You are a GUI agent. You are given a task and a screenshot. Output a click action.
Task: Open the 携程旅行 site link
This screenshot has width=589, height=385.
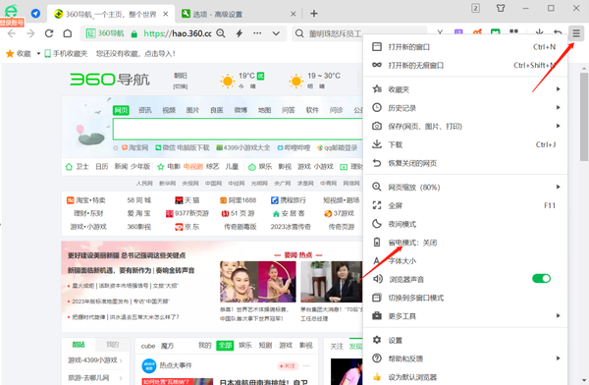pyautogui.click(x=289, y=200)
